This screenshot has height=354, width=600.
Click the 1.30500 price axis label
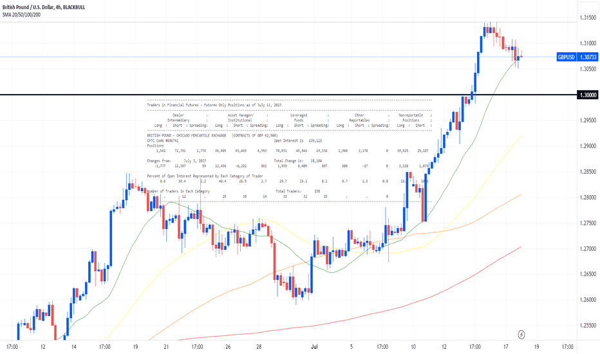coord(588,69)
